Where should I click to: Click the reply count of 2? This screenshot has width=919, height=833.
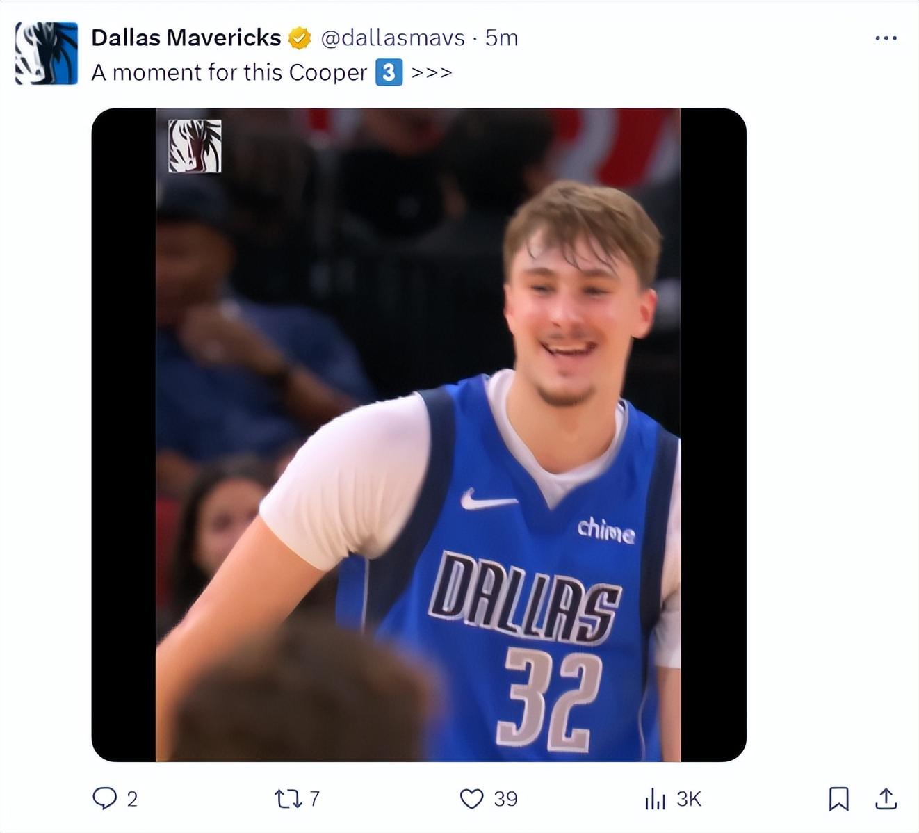tap(132, 799)
